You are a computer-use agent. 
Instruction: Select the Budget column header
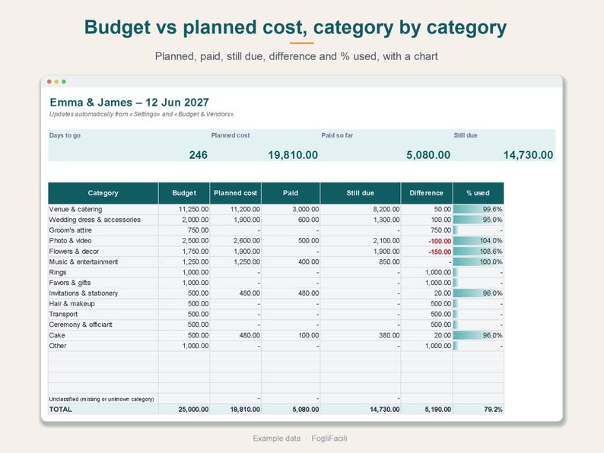184,193
